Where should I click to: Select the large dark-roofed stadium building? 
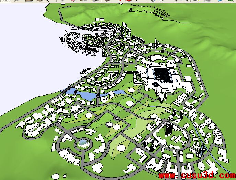click(162, 76)
